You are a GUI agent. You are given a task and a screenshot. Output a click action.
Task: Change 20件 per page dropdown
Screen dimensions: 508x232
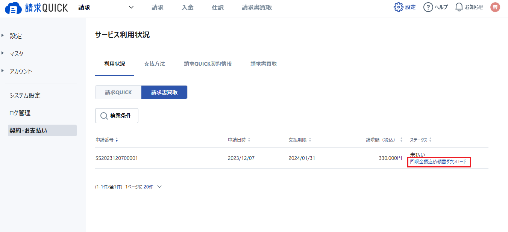tap(153, 187)
